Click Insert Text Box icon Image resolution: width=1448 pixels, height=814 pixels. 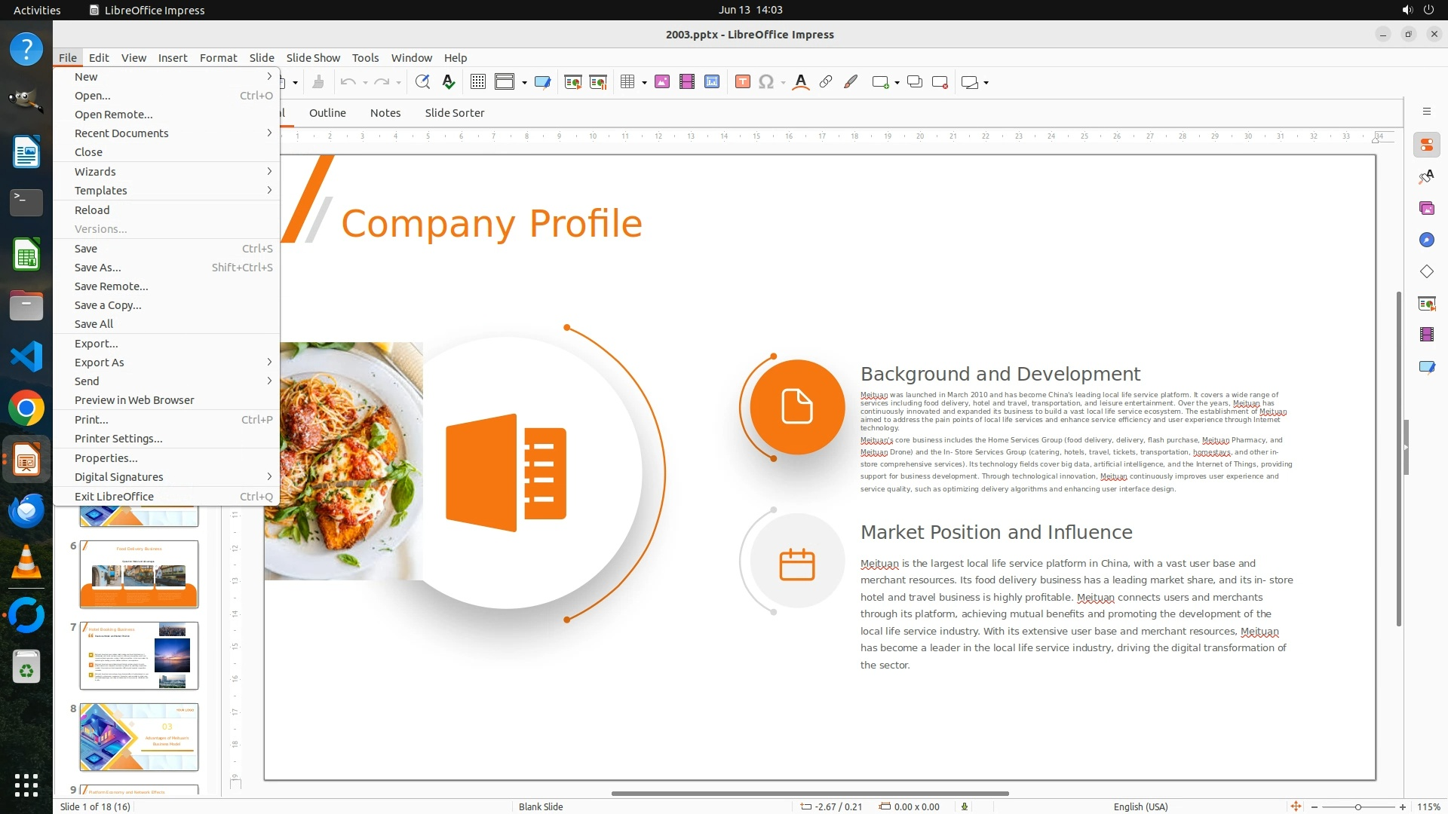(742, 82)
